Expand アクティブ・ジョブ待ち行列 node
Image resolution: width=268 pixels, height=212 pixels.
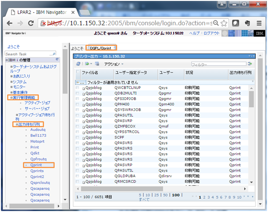pyautogui.click(x=17, y=115)
